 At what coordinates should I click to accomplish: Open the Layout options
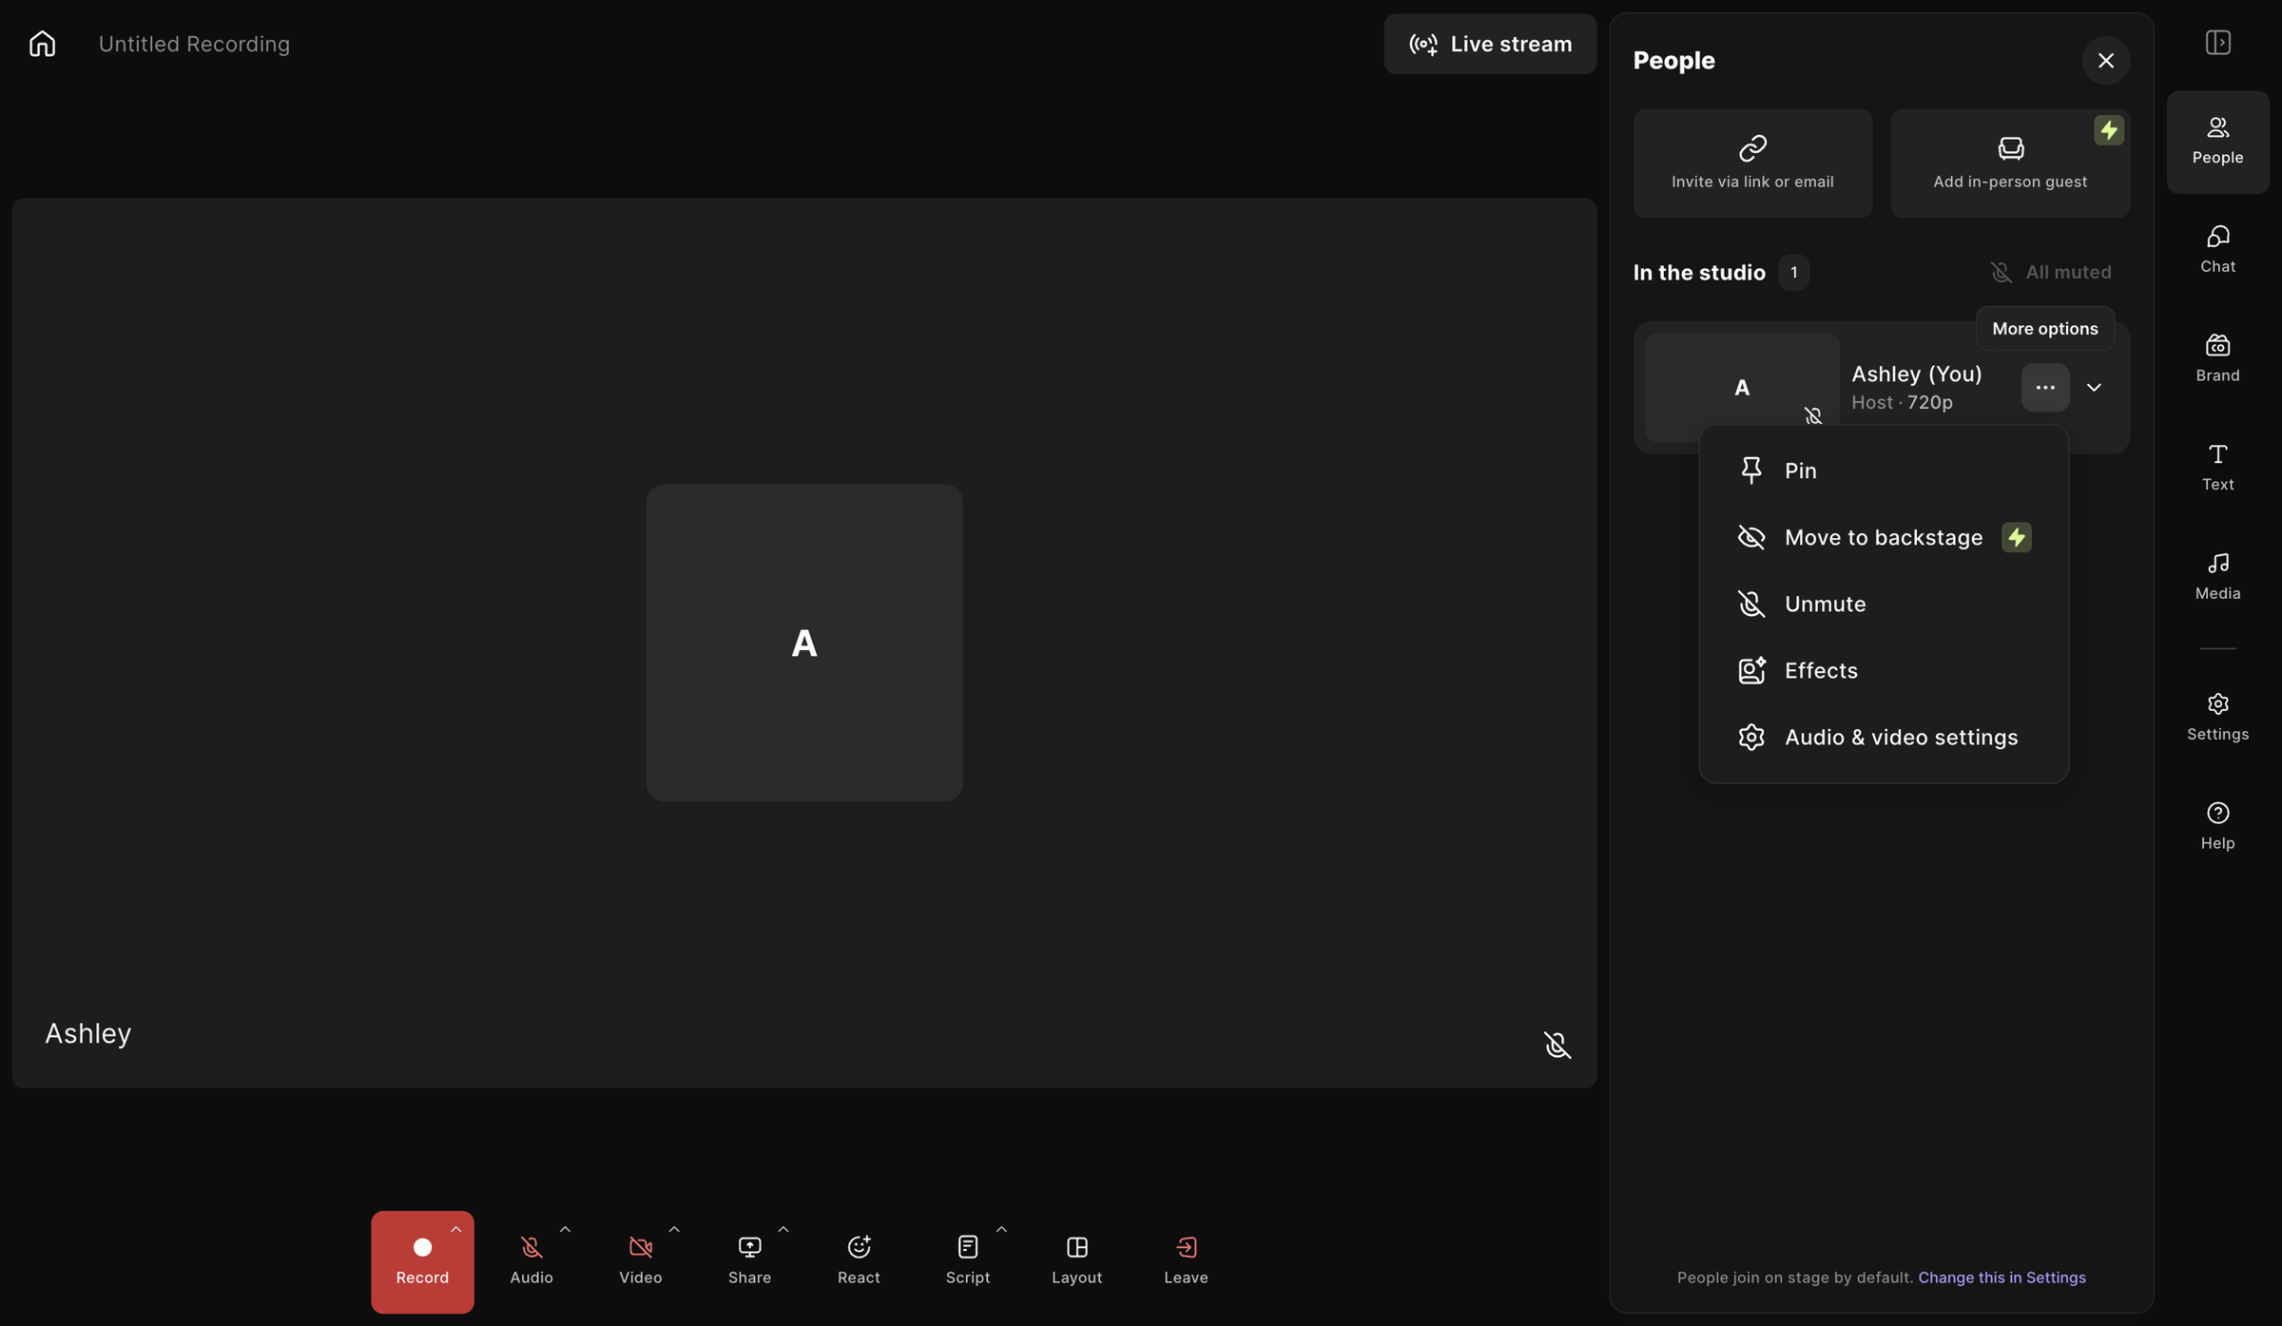(x=1076, y=1261)
